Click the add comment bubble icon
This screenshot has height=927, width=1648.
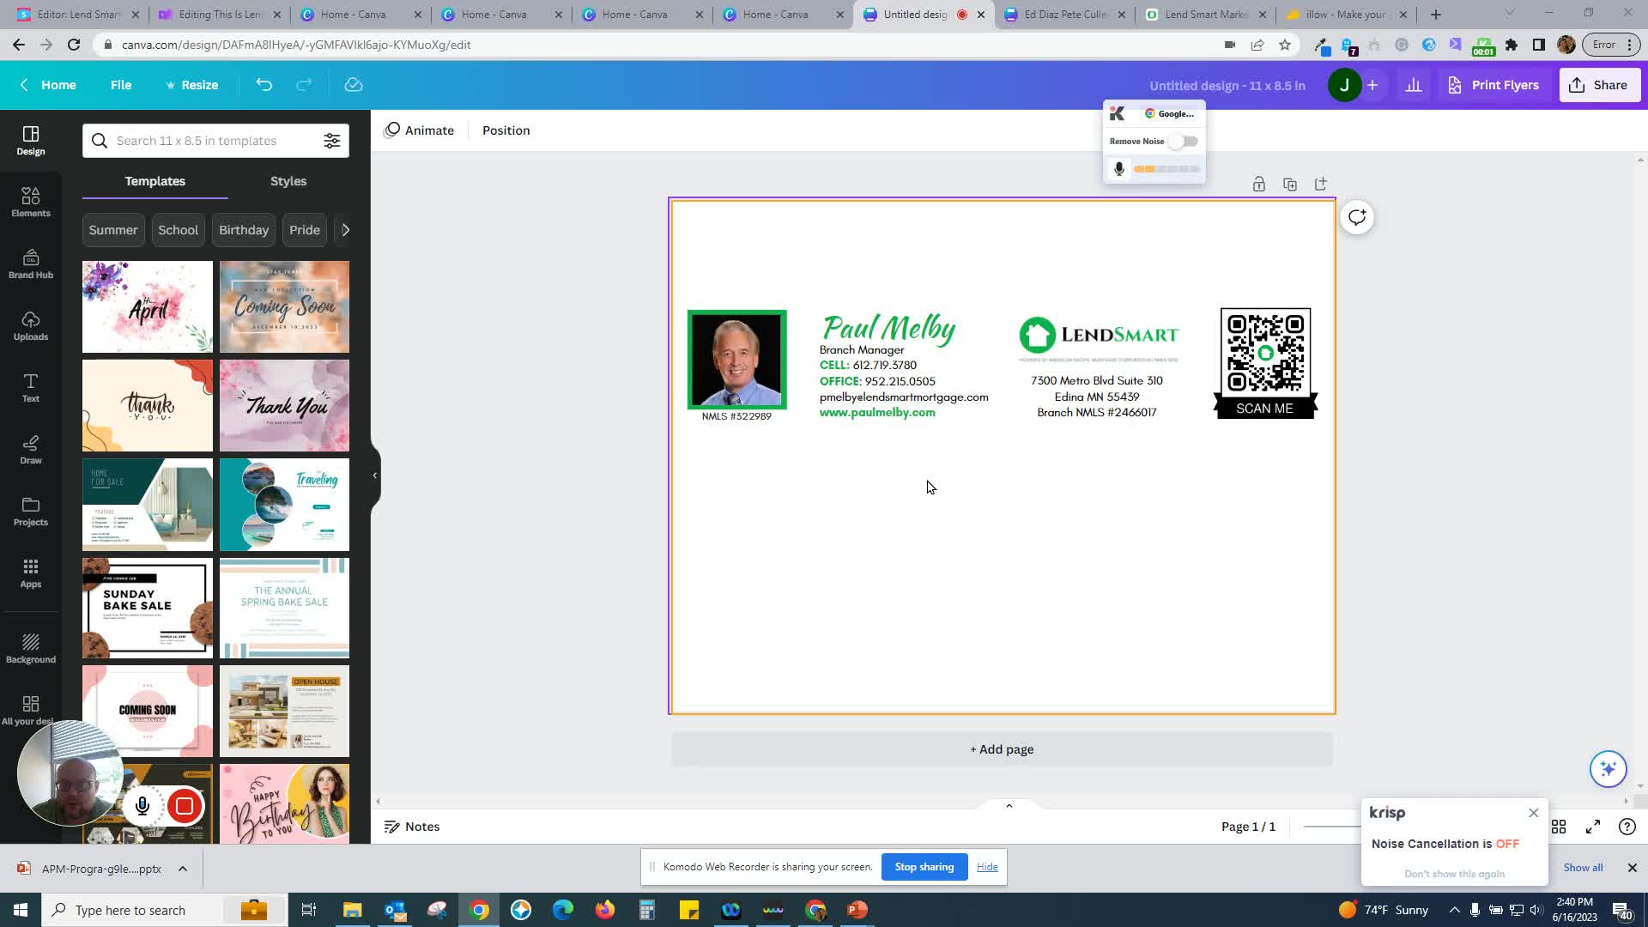[1356, 217]
